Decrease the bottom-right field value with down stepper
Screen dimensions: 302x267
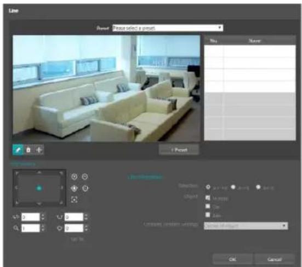(86, 230)
